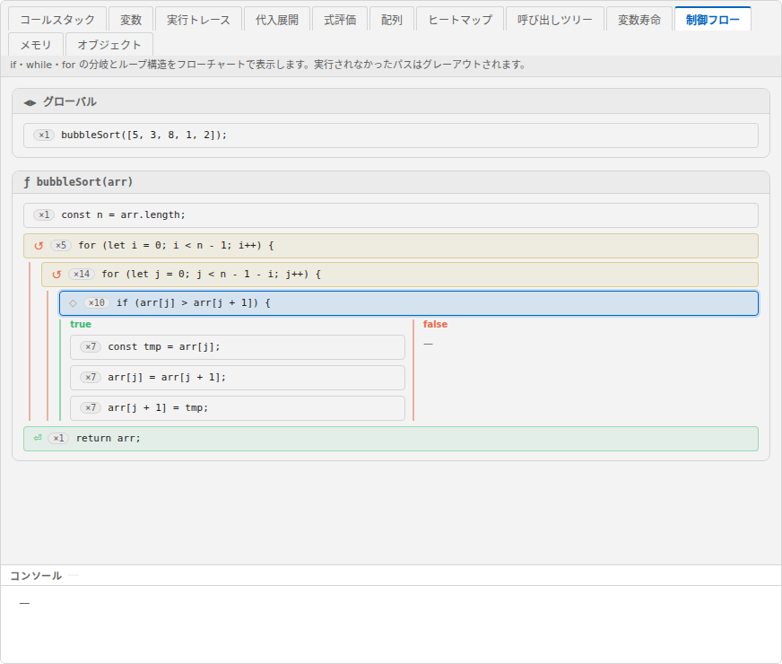This screenshot has height=664, width=782.
Task: Open the 配列 tab
Action: (392, 20)
